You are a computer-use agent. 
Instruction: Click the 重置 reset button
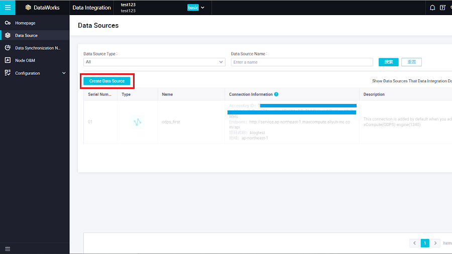point(411,62)
